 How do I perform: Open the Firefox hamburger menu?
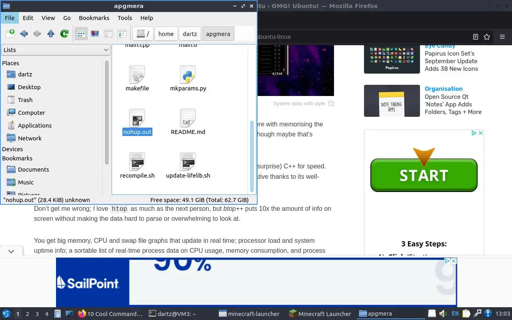pos(502,37)
